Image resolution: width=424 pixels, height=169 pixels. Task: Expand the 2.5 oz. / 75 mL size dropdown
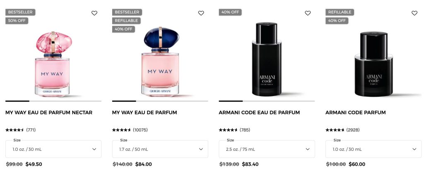(267, 149)
